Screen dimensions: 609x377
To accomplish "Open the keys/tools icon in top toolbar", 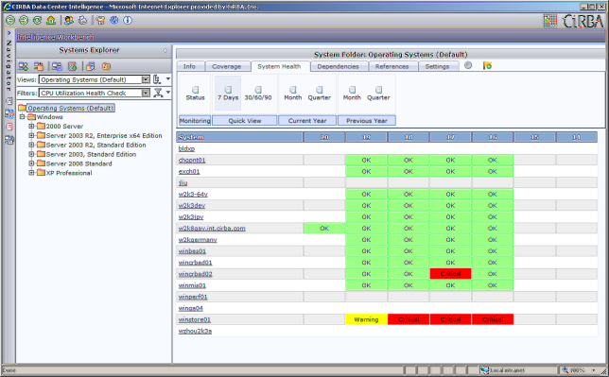I will [x=100, y=20].
